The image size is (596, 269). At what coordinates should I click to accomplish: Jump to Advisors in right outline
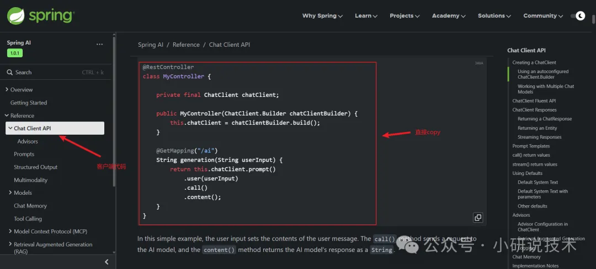click(521, 215)
